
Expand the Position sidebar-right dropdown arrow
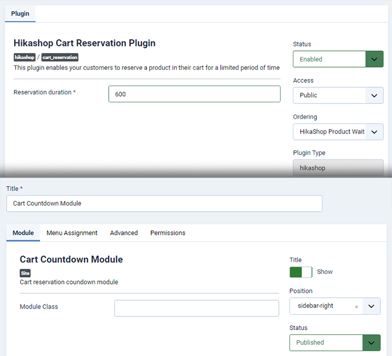[x=371, y=306]
